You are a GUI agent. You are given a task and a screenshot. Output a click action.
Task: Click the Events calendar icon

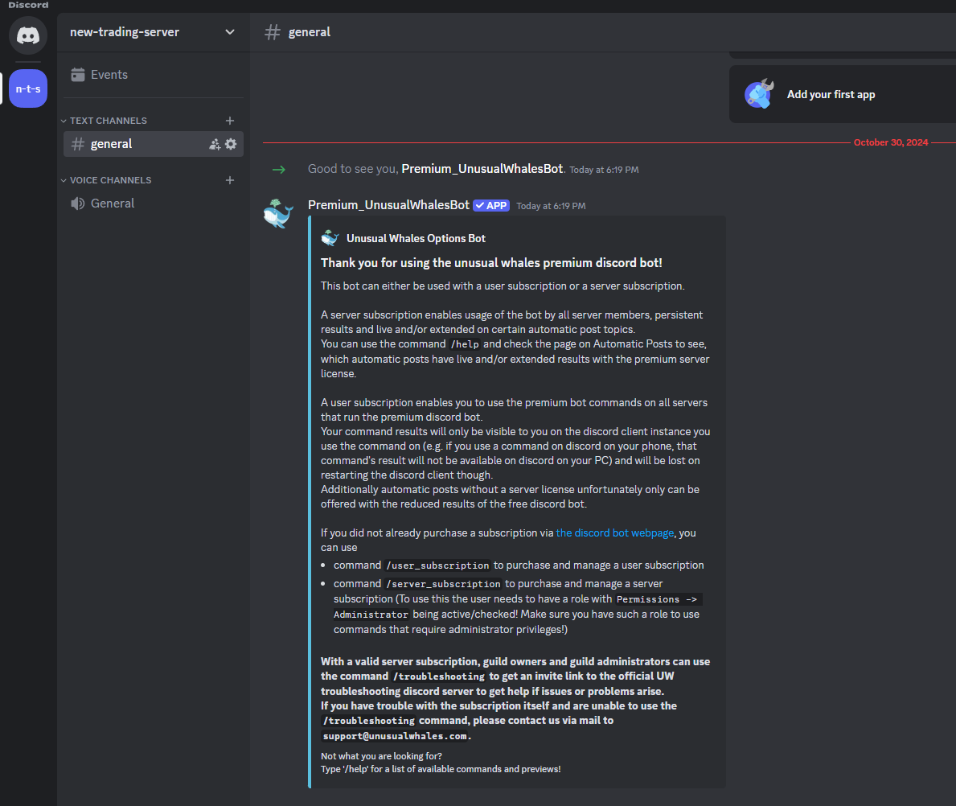pyautogui.click(x=77, y=75)
